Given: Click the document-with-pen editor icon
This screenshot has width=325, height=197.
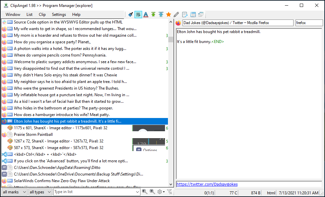Looking at the screenshot, I should [x=185, y=15].
